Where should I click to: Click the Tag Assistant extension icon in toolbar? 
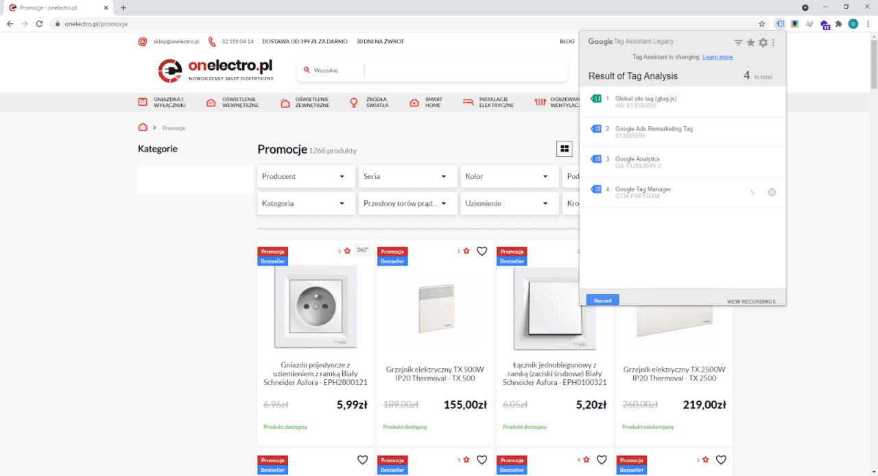(780, 24)
